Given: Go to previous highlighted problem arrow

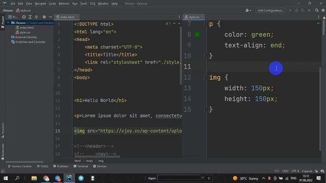Looking at the screenshot, I should point(174,23).
